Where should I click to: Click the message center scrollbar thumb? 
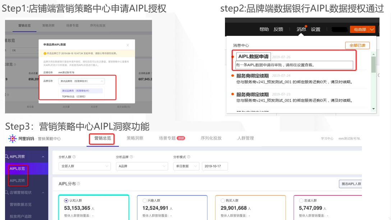click(x=373, y=65)
